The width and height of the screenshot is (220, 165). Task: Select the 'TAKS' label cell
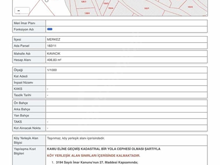[x=29, y=122]
